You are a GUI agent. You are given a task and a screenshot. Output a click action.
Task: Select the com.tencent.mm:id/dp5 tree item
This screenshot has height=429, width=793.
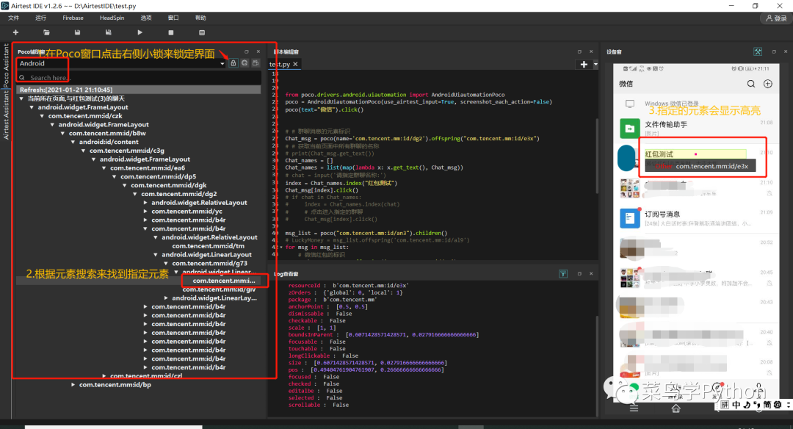pyautogui.click(x=159, y=176)
